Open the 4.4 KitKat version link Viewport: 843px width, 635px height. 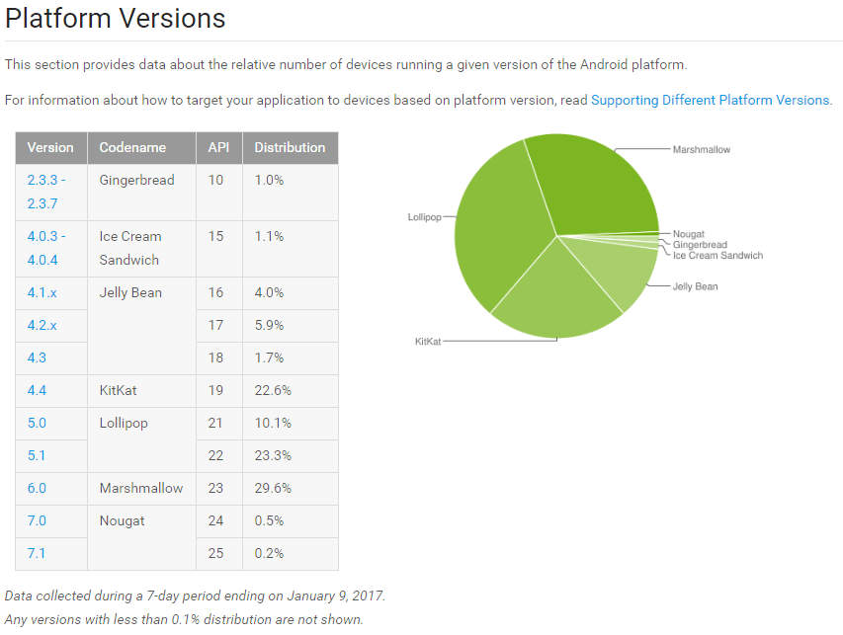click(37, 390)
